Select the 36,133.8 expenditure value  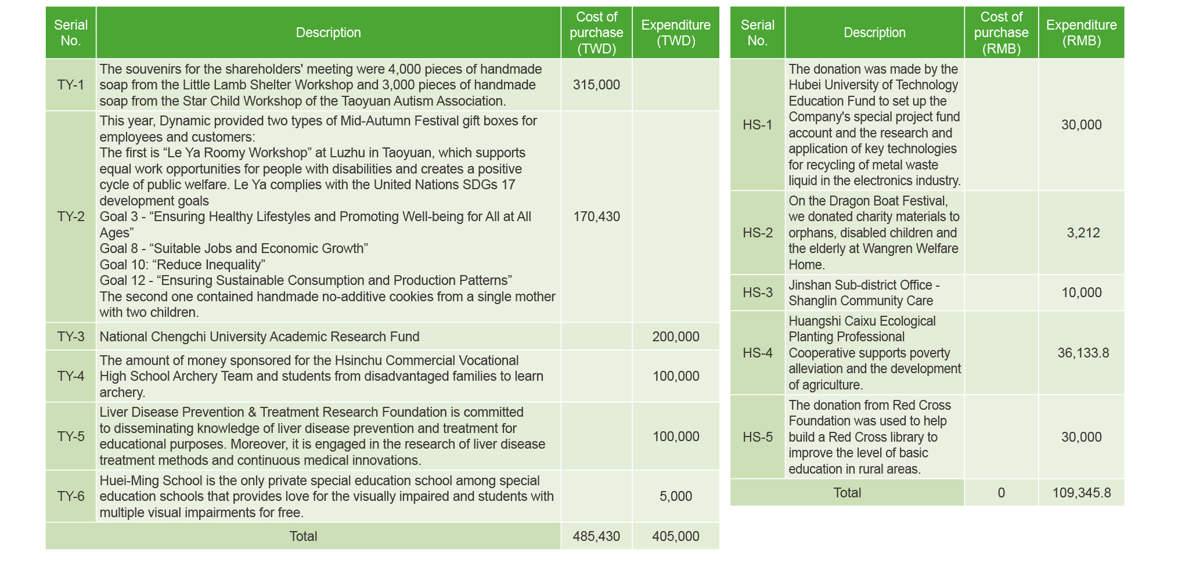[x=1083, y=353]
